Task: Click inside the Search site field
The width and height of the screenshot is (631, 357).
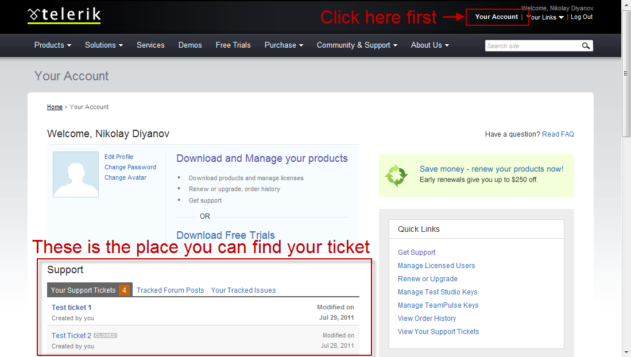Action: (x=533, y=46)
